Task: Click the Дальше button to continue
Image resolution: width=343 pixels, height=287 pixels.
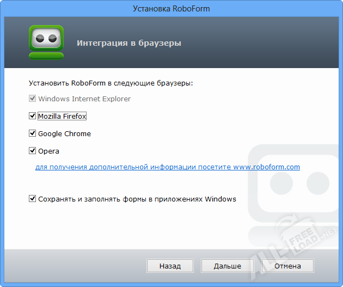Action: [228, 266]
